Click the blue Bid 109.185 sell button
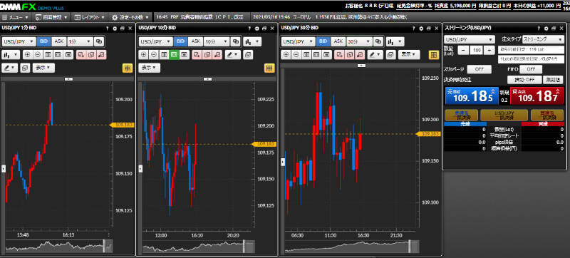 coord(471,96)
